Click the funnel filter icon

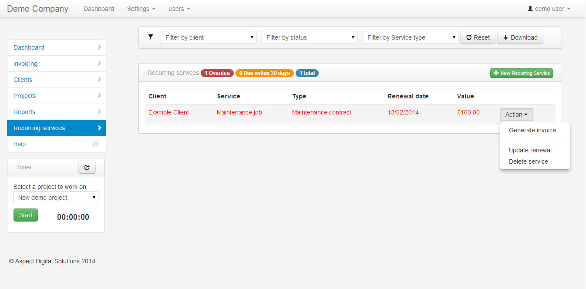coord(151,37)
